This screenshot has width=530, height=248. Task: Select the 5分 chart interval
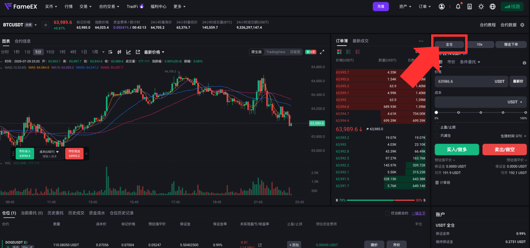click(x=38, y=52)
